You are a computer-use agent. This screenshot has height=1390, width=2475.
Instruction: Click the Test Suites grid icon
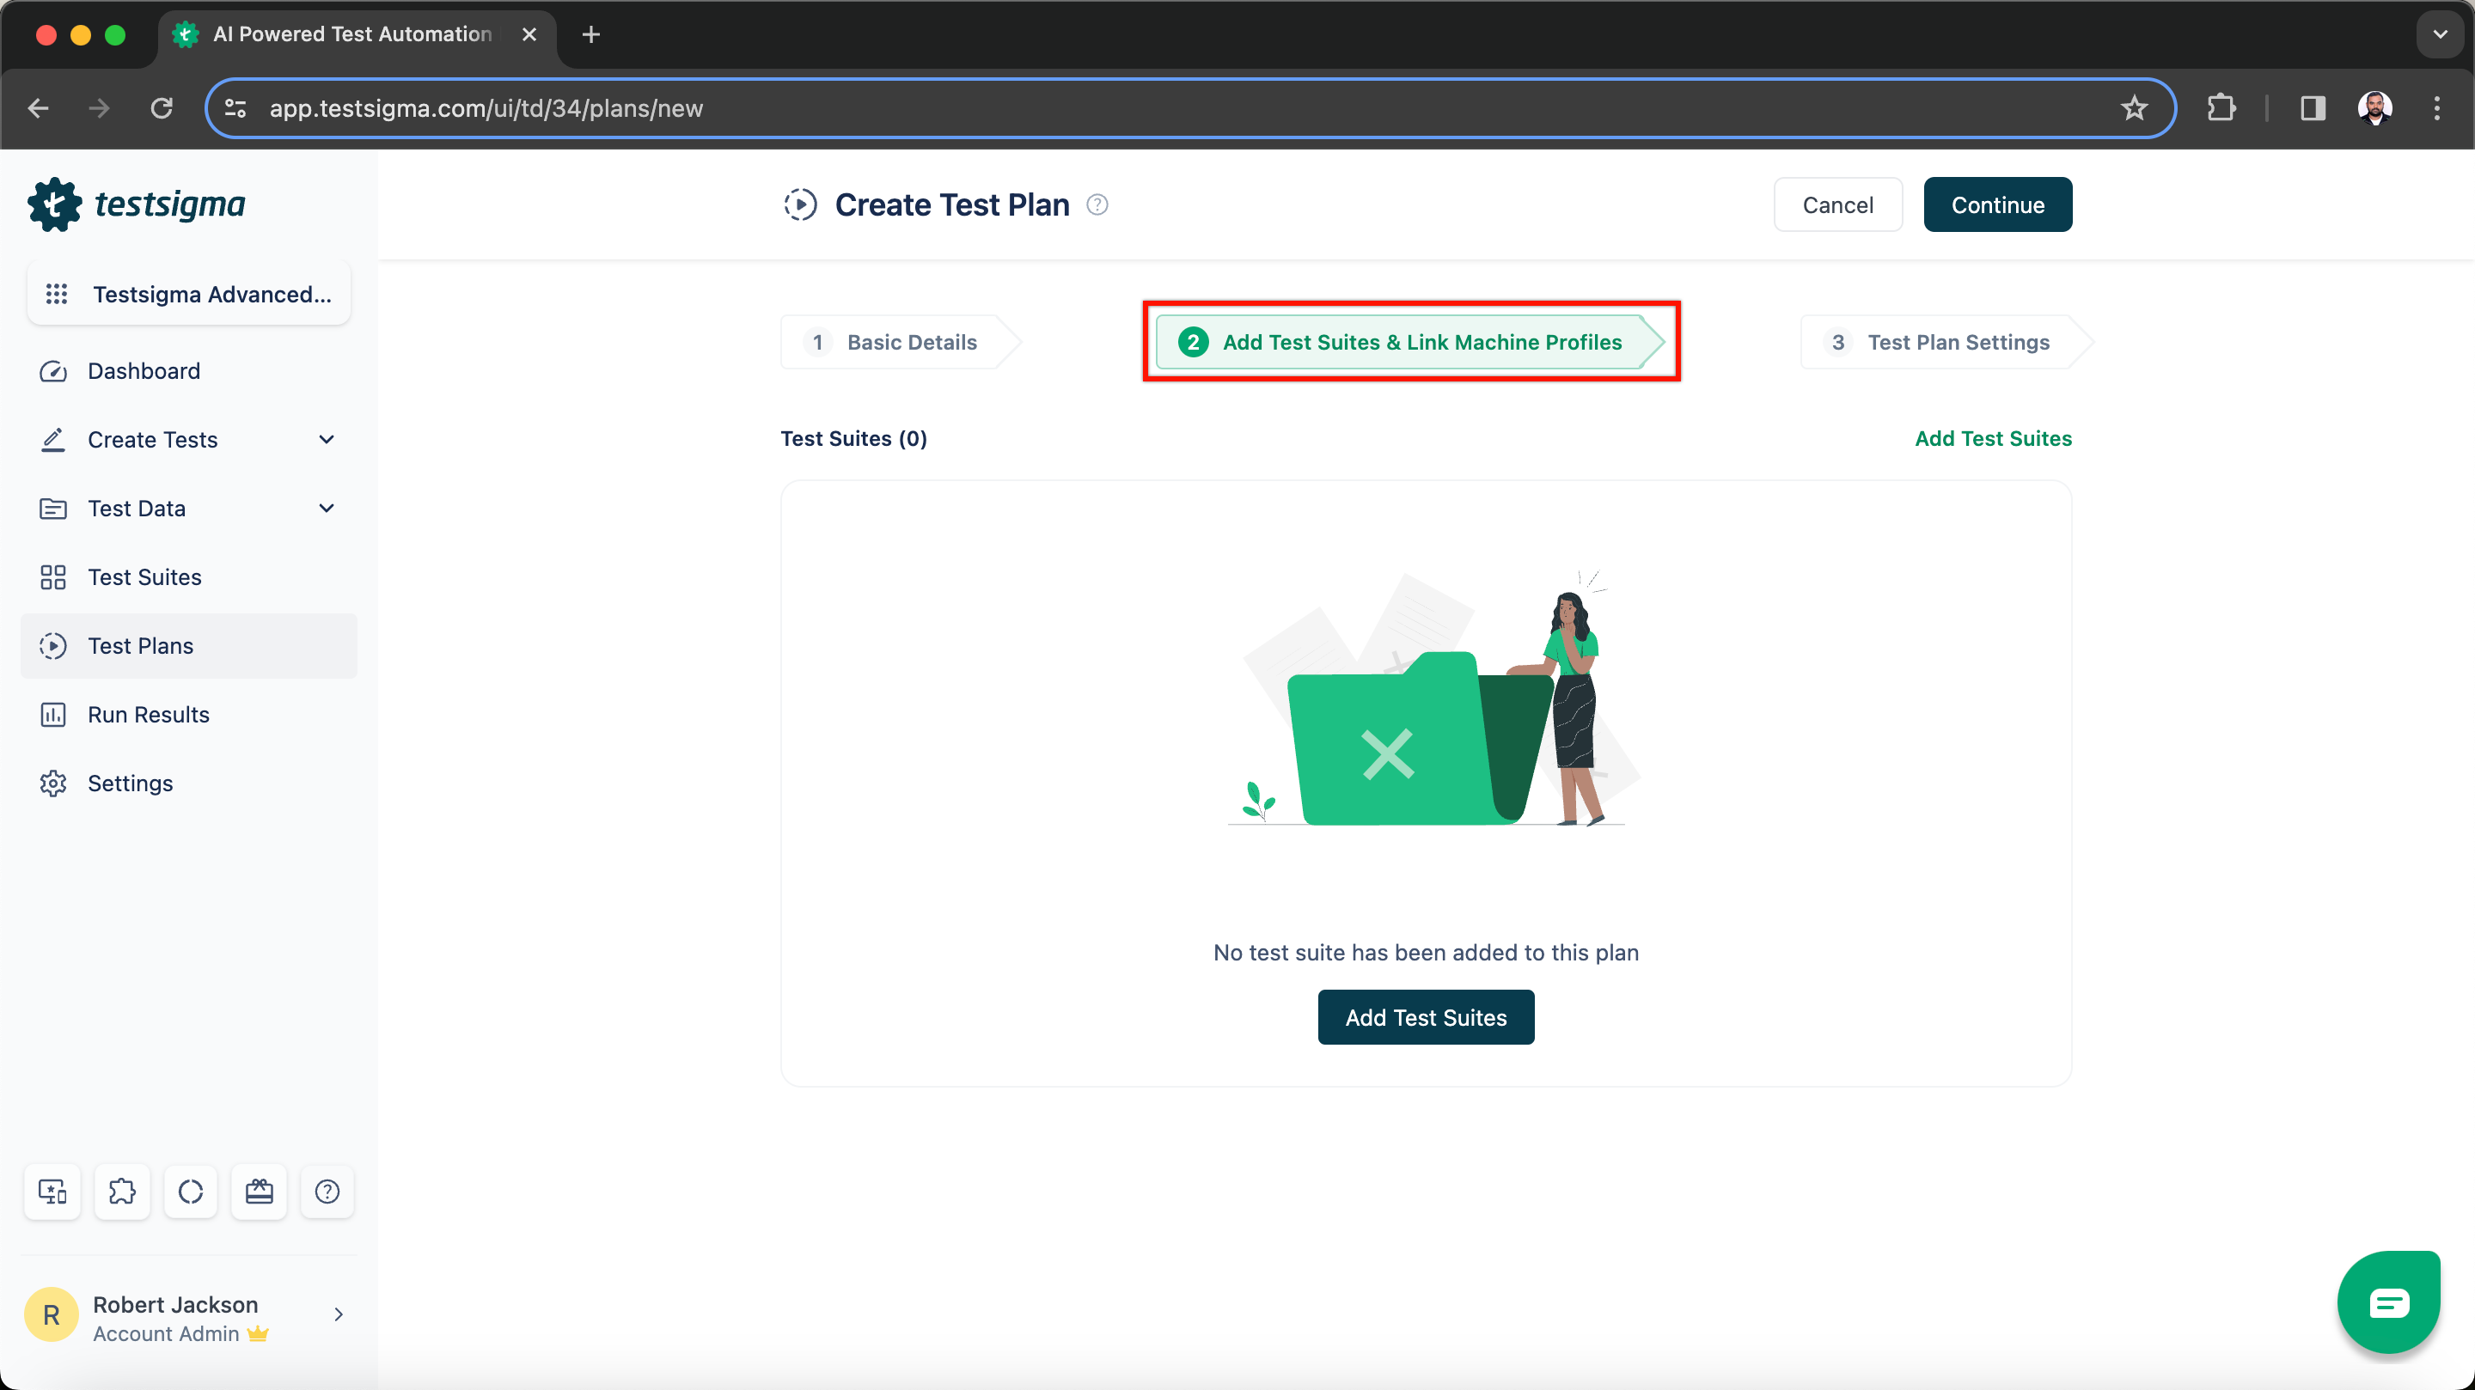click(x=52, y=577)
